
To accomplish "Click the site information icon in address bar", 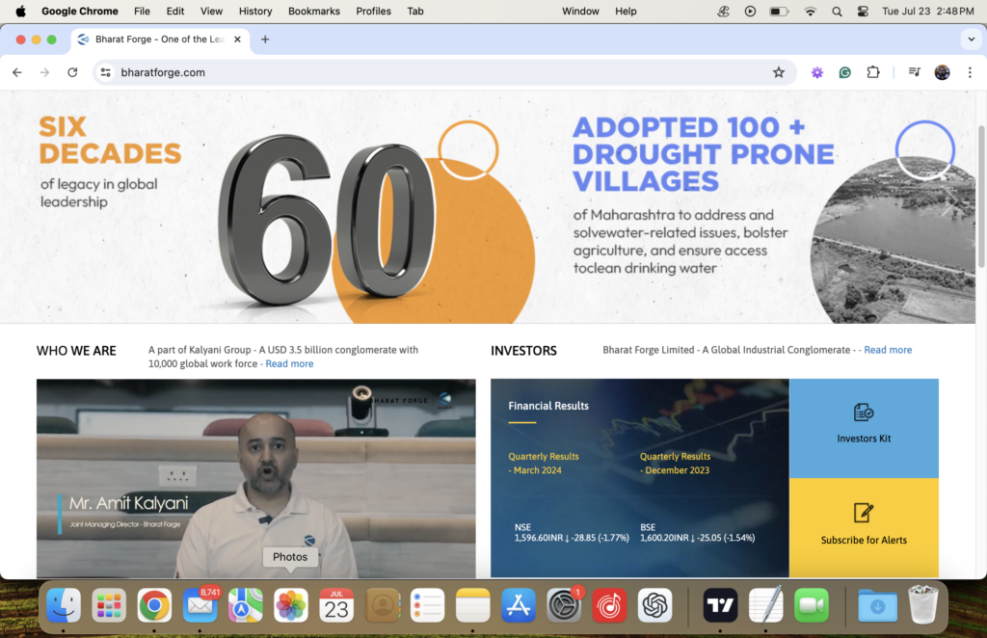I will pos(106,72).
